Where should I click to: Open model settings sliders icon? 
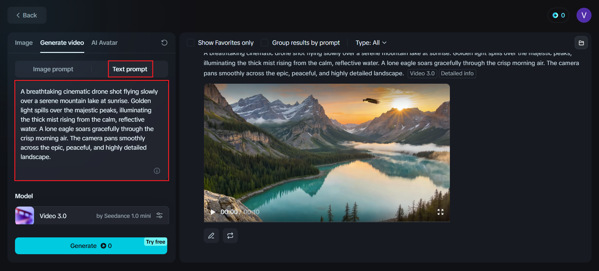159,215
